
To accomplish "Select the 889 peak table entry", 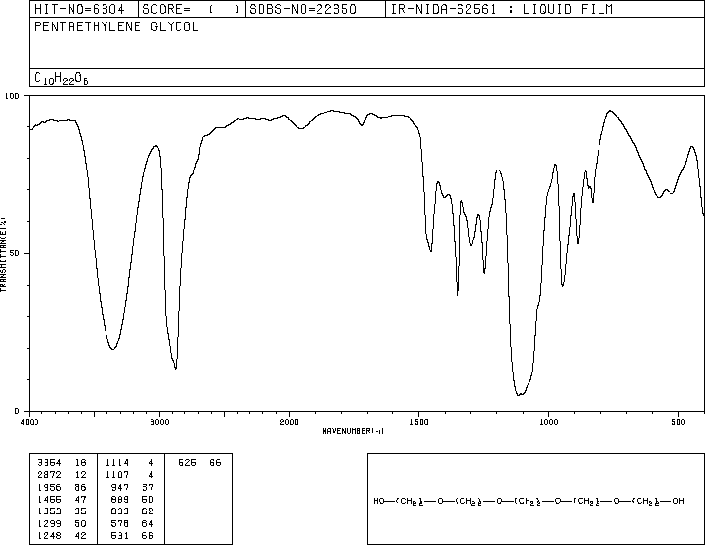I will 132,499.
